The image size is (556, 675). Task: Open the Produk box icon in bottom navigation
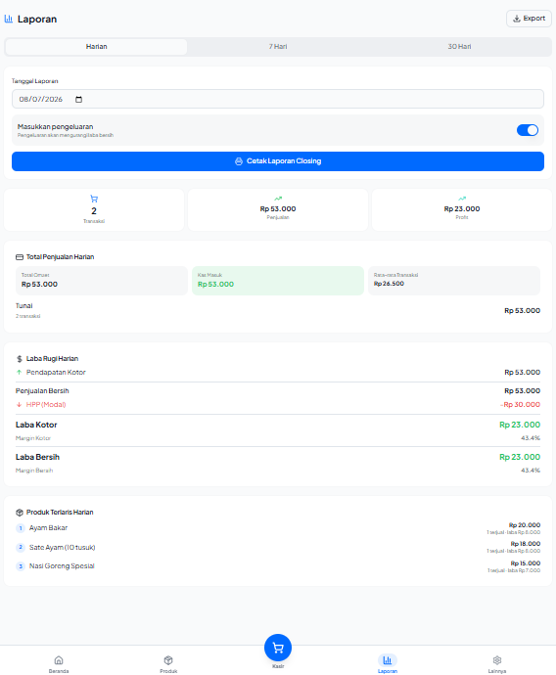pos(168,660)
